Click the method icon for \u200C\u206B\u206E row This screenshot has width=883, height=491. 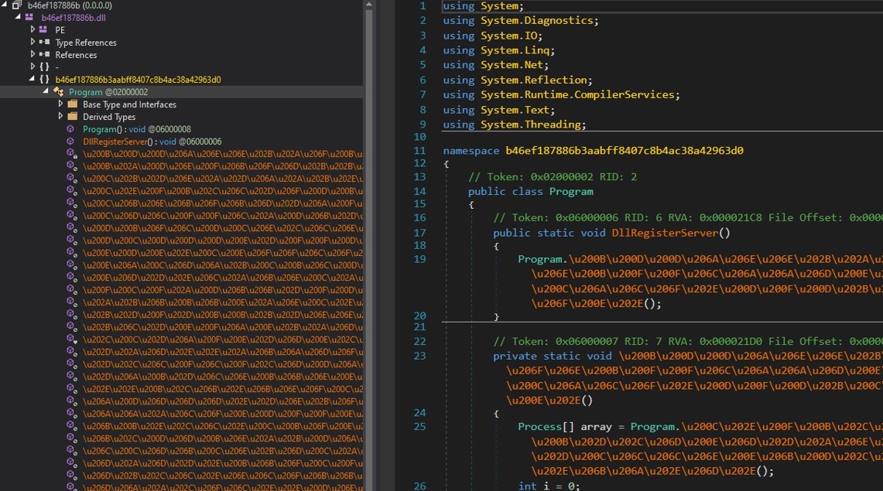[x=71, y=203]
